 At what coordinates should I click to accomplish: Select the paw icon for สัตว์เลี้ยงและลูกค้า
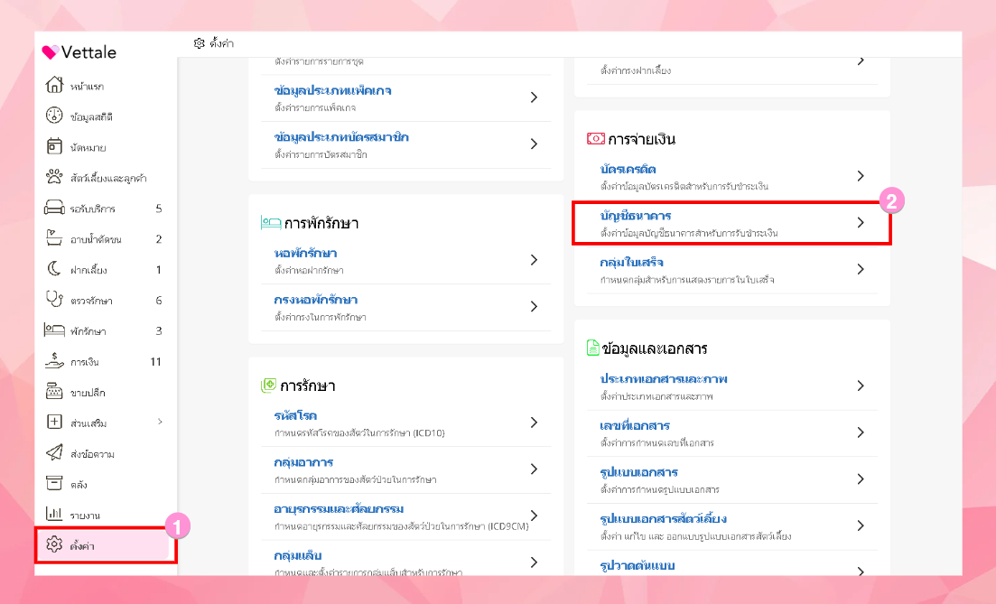click(x=54, y=177)
